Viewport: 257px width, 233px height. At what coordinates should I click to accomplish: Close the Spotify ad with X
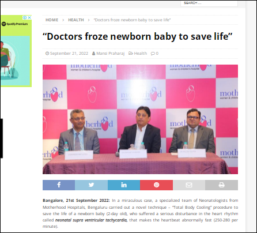click(29, 17)
